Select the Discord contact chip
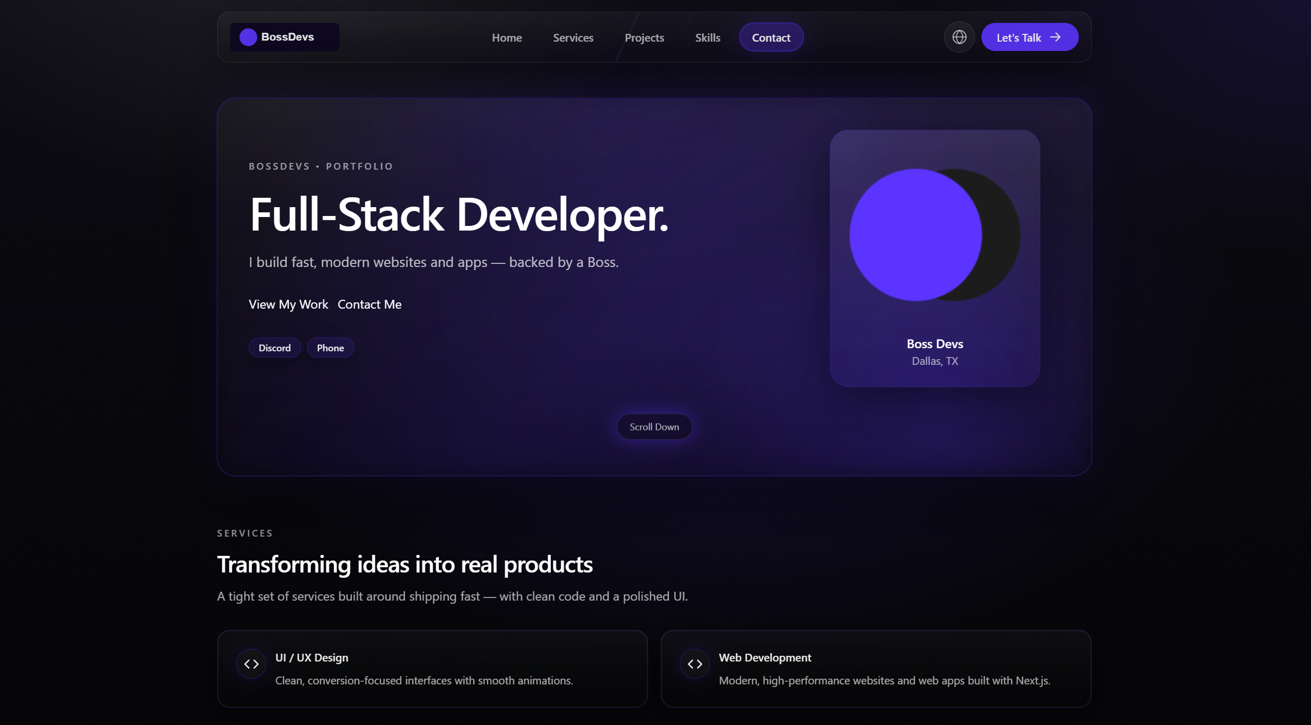Screen dimensions: 1311x725 tap(274, 348)
